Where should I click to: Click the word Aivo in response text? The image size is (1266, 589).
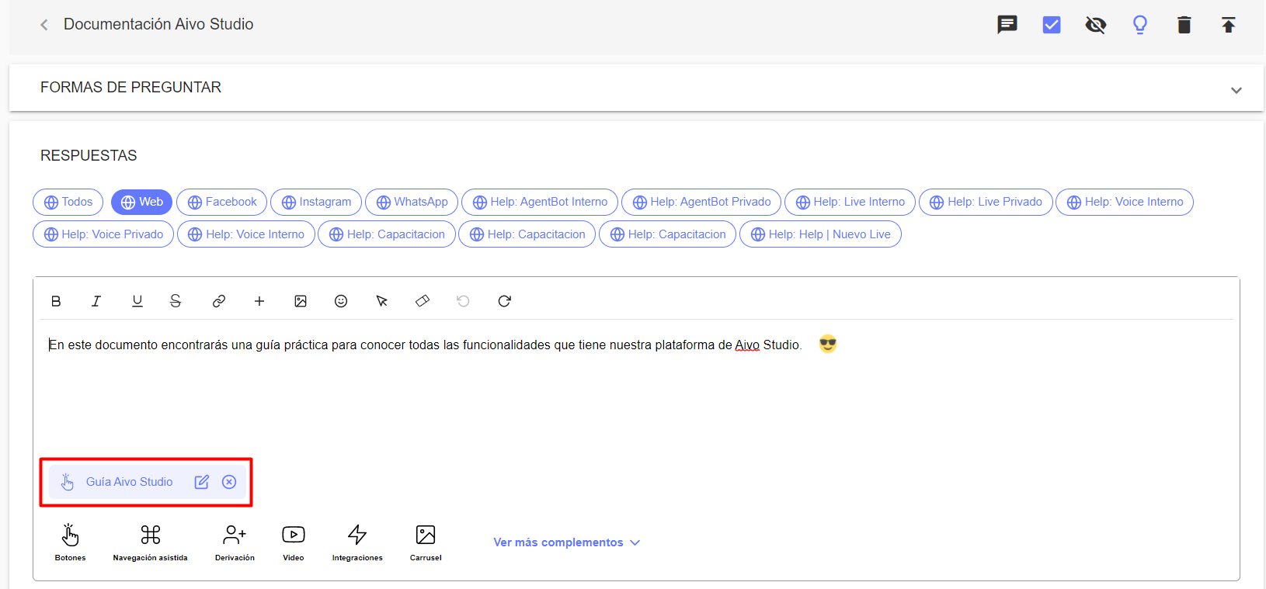pyautogui.click(x=747, y=345)
